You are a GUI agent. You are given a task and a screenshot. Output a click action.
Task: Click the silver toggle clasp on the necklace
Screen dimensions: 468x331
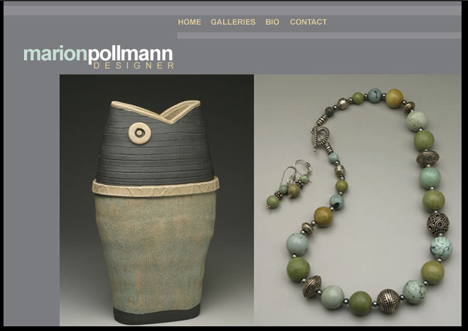point(320,135)
